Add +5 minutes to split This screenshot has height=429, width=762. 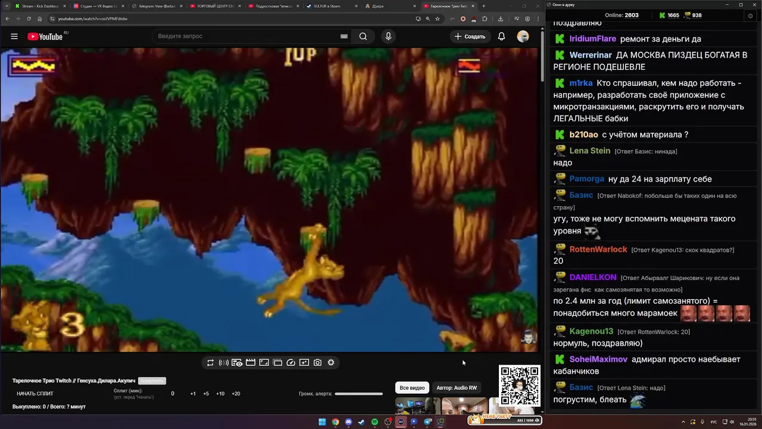tap(206, 394)
